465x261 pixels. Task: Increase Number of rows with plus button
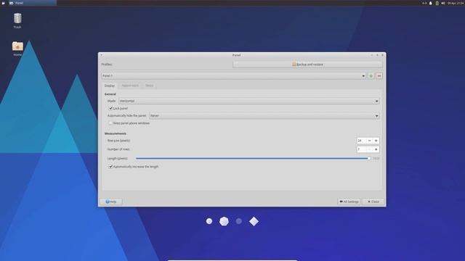(376, 149)
